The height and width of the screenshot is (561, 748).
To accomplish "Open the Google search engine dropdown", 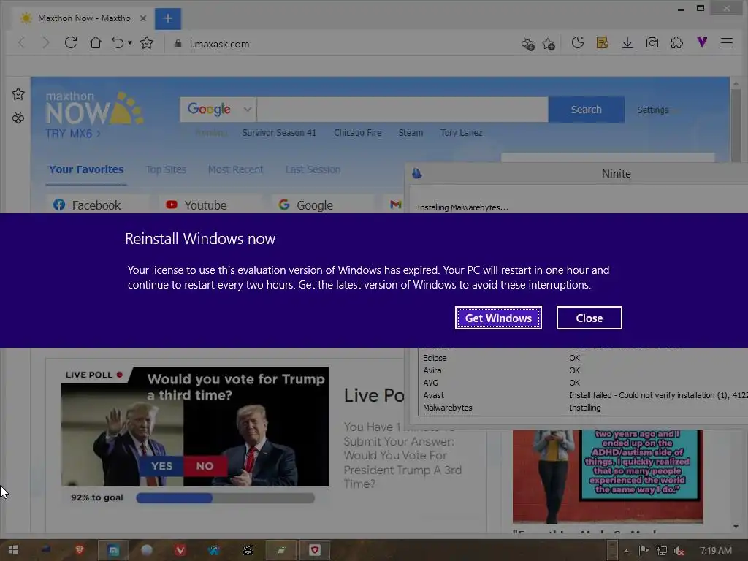I will coord(218,110).
